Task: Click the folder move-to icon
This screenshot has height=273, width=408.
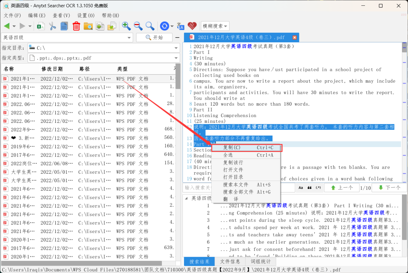Action: click(112, 26)
